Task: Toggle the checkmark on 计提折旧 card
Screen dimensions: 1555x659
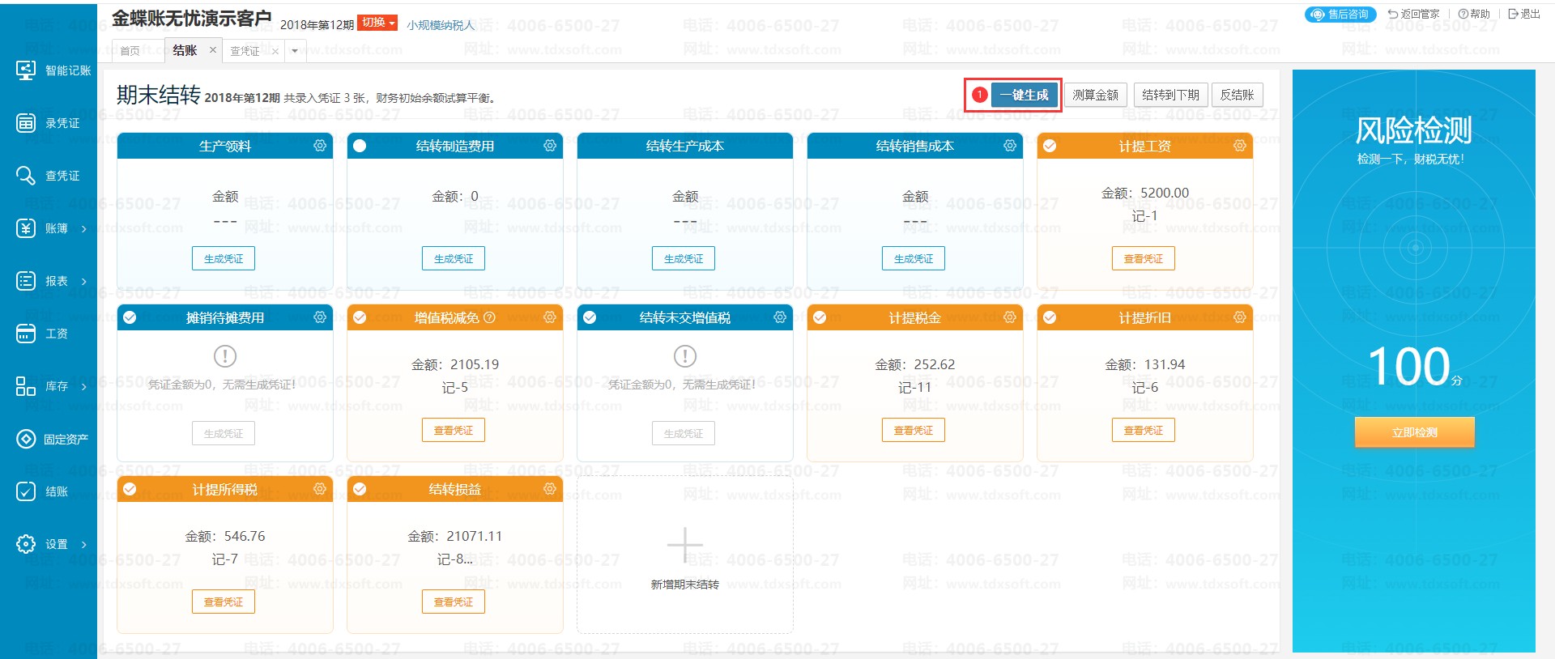Action: click(x=1050, y=317)
